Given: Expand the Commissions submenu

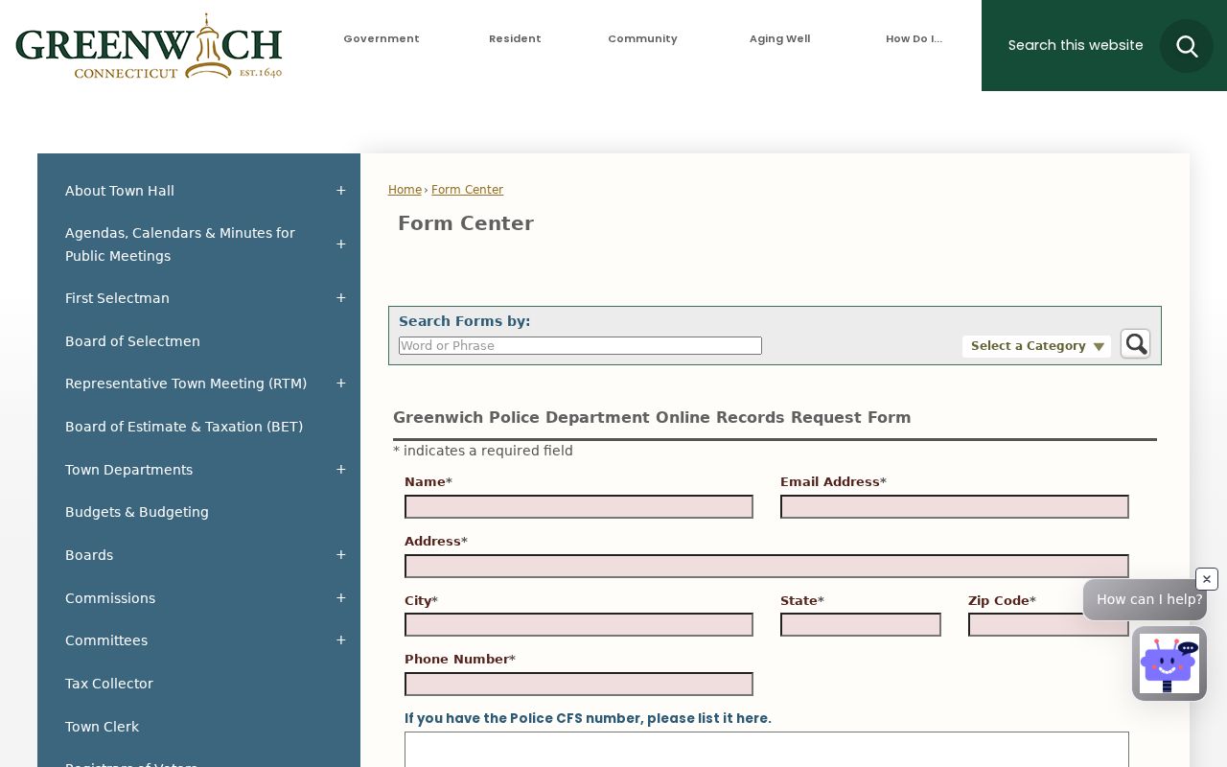Looking at the screenshot, I should (x=340, y=598).
